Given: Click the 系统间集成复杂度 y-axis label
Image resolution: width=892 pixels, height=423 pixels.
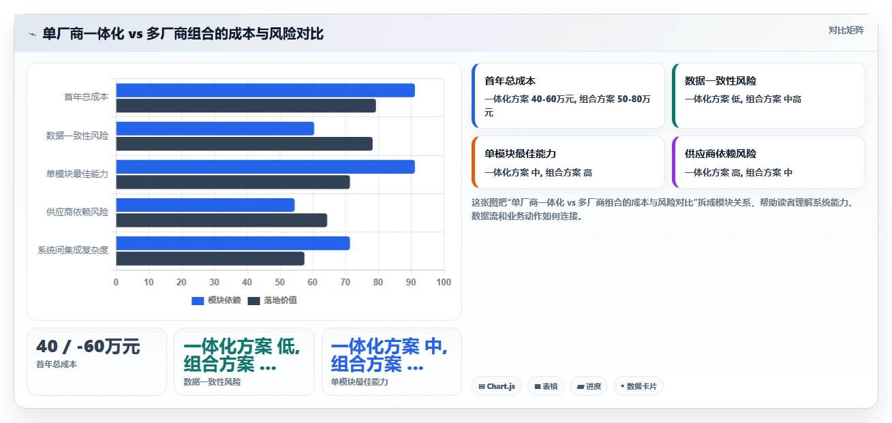Looking at the screenshot, I should click(x=73, y=250).
